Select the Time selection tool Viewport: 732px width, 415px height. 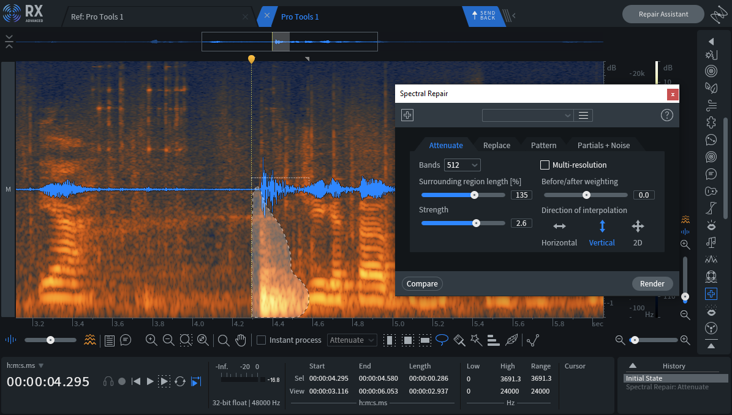click(390, 340)
